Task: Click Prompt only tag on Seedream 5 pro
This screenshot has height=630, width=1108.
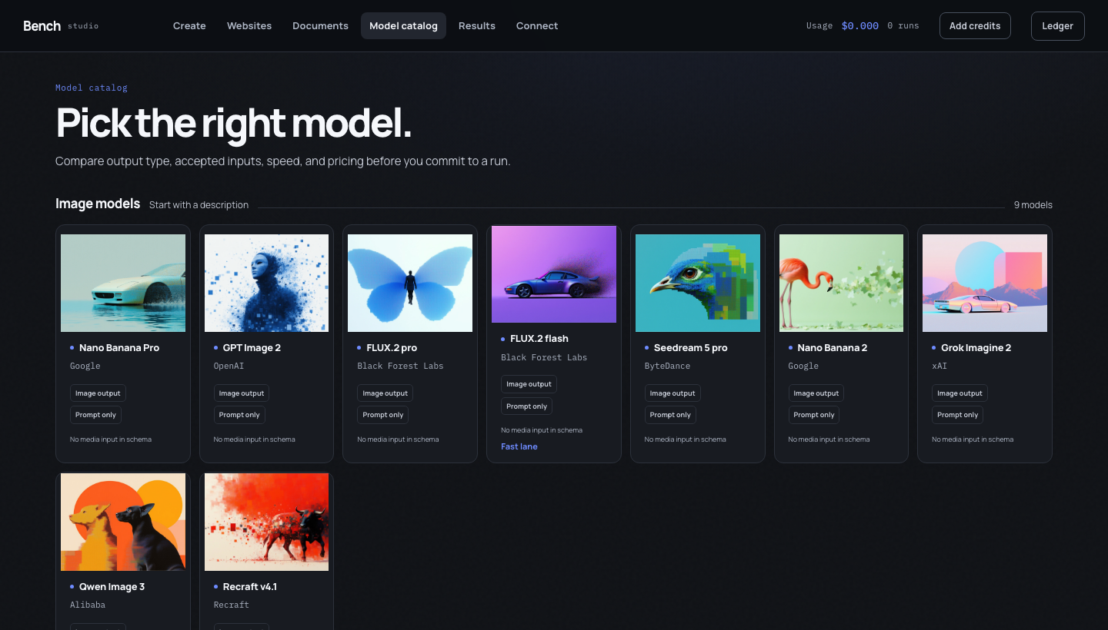Action: pos(670,415)
